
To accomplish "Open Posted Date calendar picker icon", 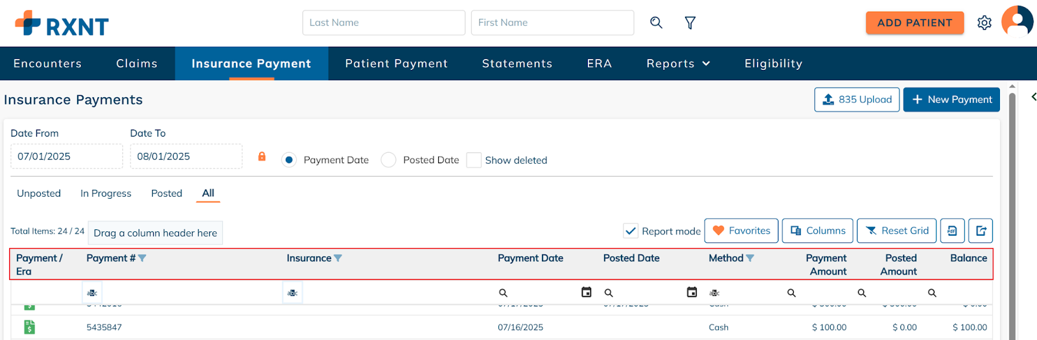I will 692,293.
